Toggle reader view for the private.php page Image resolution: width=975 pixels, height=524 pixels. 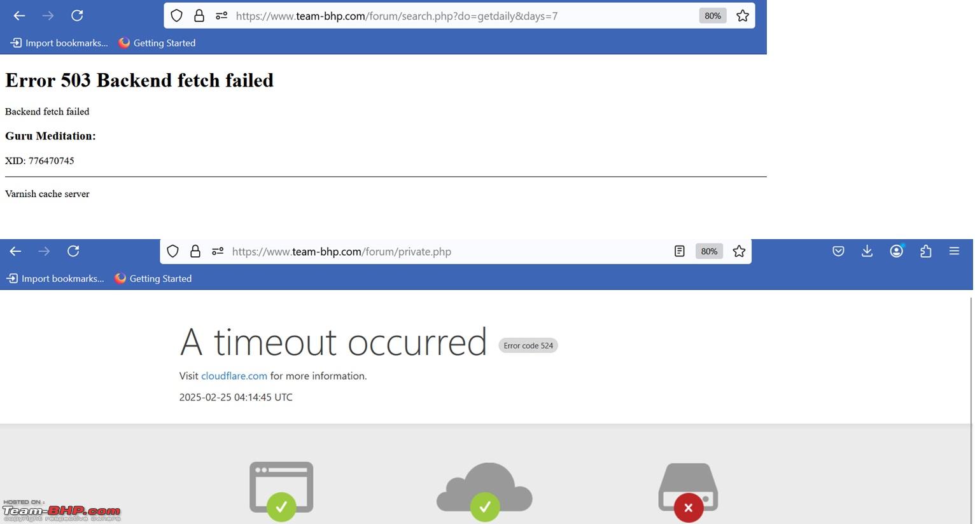(680, 251)
